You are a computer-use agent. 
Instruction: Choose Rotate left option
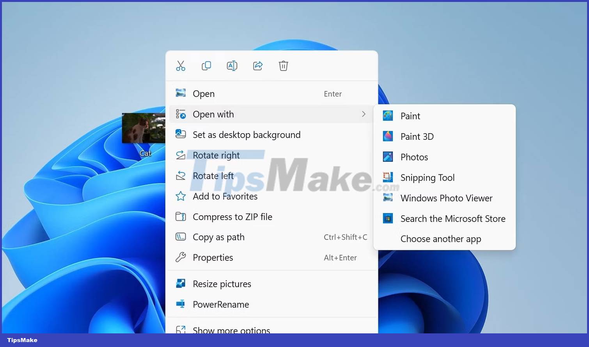[x=213, y=176]
